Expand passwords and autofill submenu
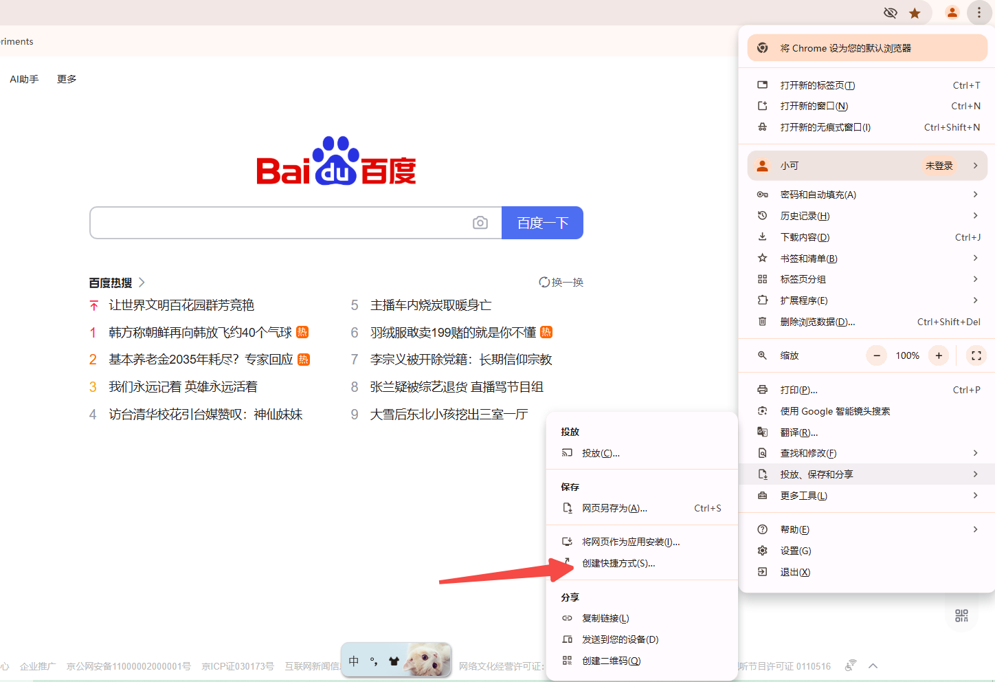 (x=867, y=195)
